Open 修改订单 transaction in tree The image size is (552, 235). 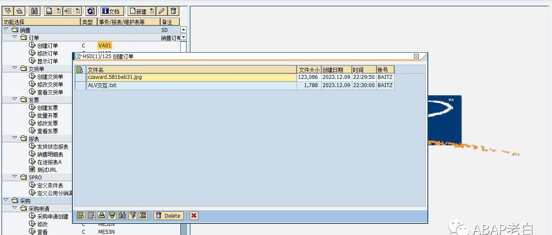47,53
